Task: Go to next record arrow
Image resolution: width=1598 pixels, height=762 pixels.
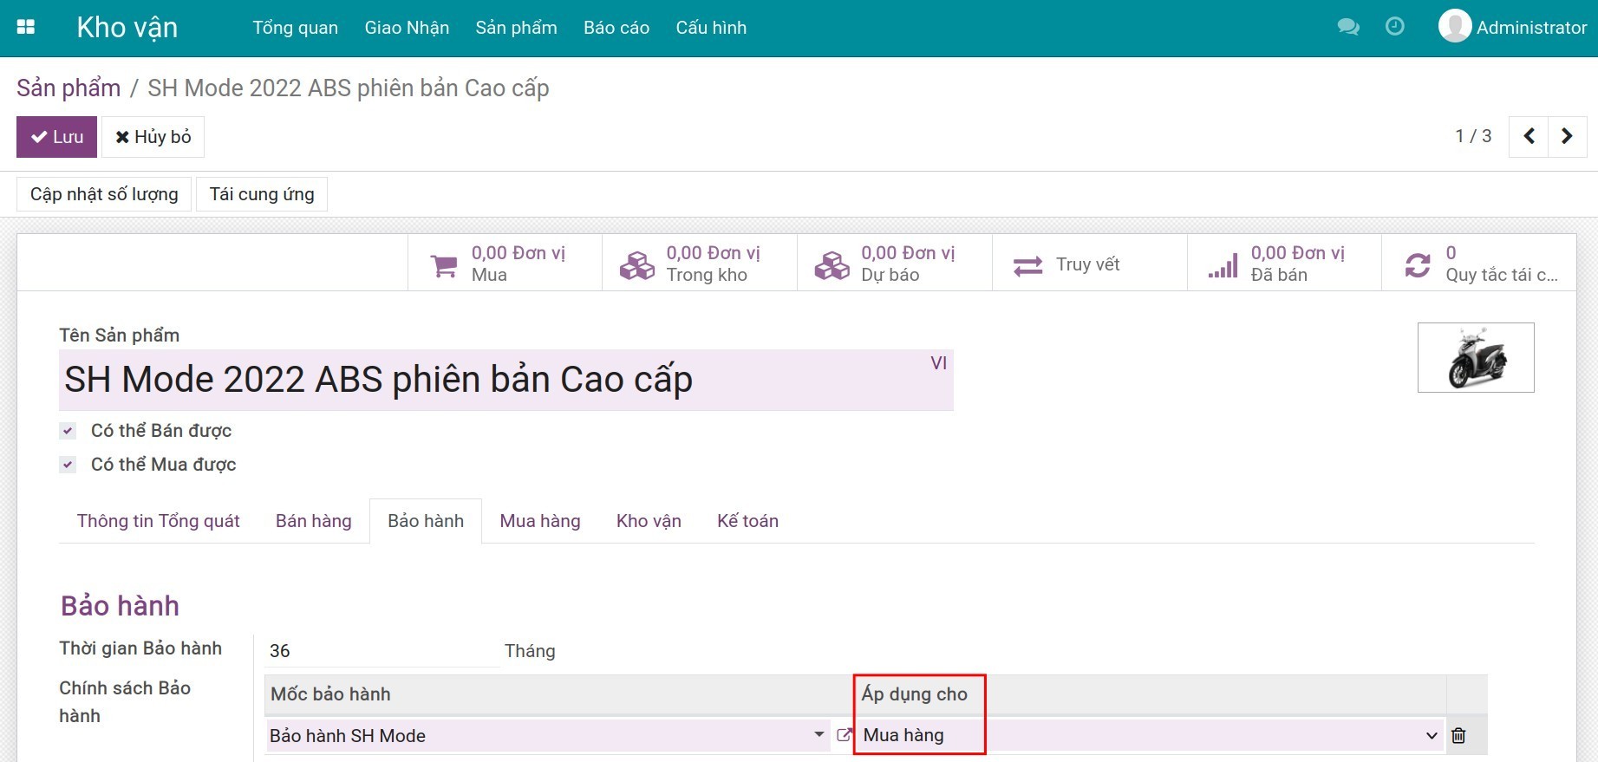Action: click(x=1567, y=136)
